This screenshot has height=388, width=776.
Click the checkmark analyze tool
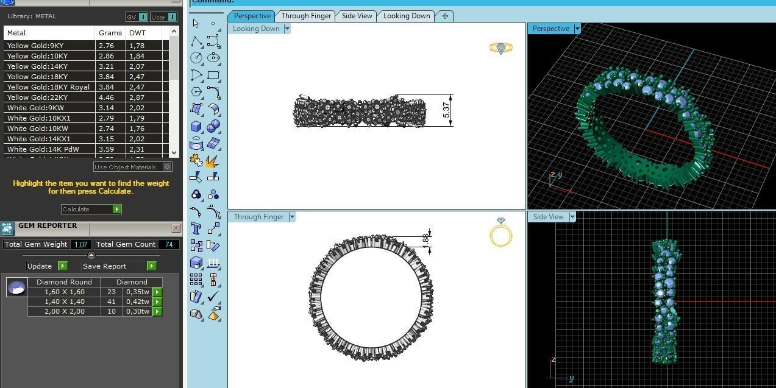(x=213, y=297)
